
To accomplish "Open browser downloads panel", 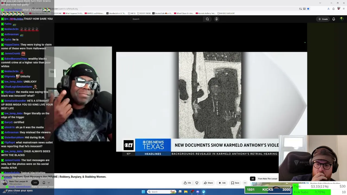I will tap(328, 9).
